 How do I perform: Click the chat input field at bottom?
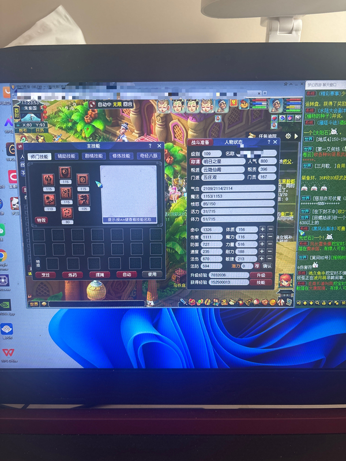97,304
